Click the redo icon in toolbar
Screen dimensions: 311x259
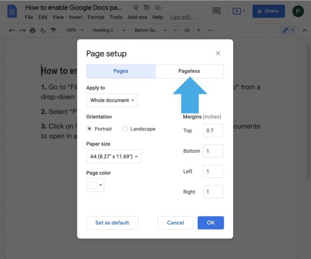(22, 30)
